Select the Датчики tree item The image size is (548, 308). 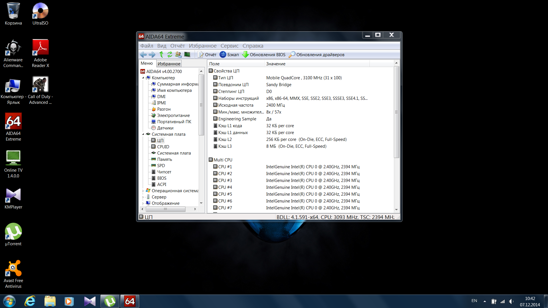point(162,128)
